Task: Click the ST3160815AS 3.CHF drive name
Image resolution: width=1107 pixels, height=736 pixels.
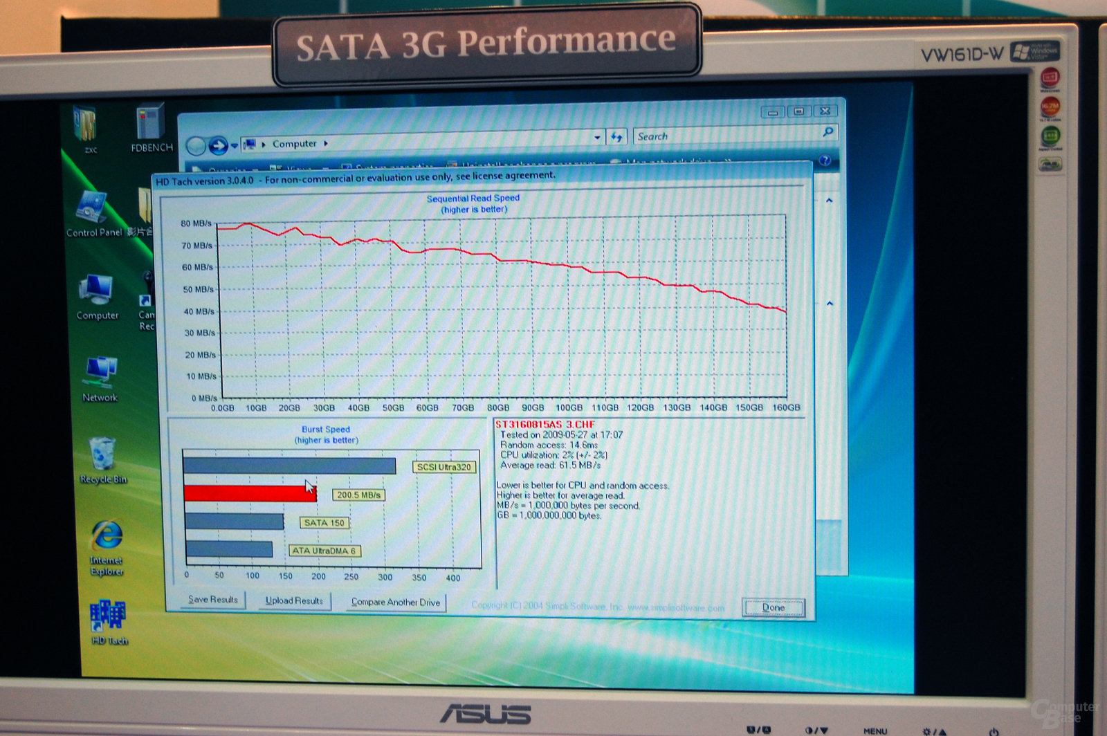Action: (545, 424)
